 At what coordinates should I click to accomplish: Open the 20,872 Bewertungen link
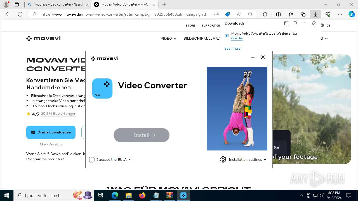pos(58,114)
